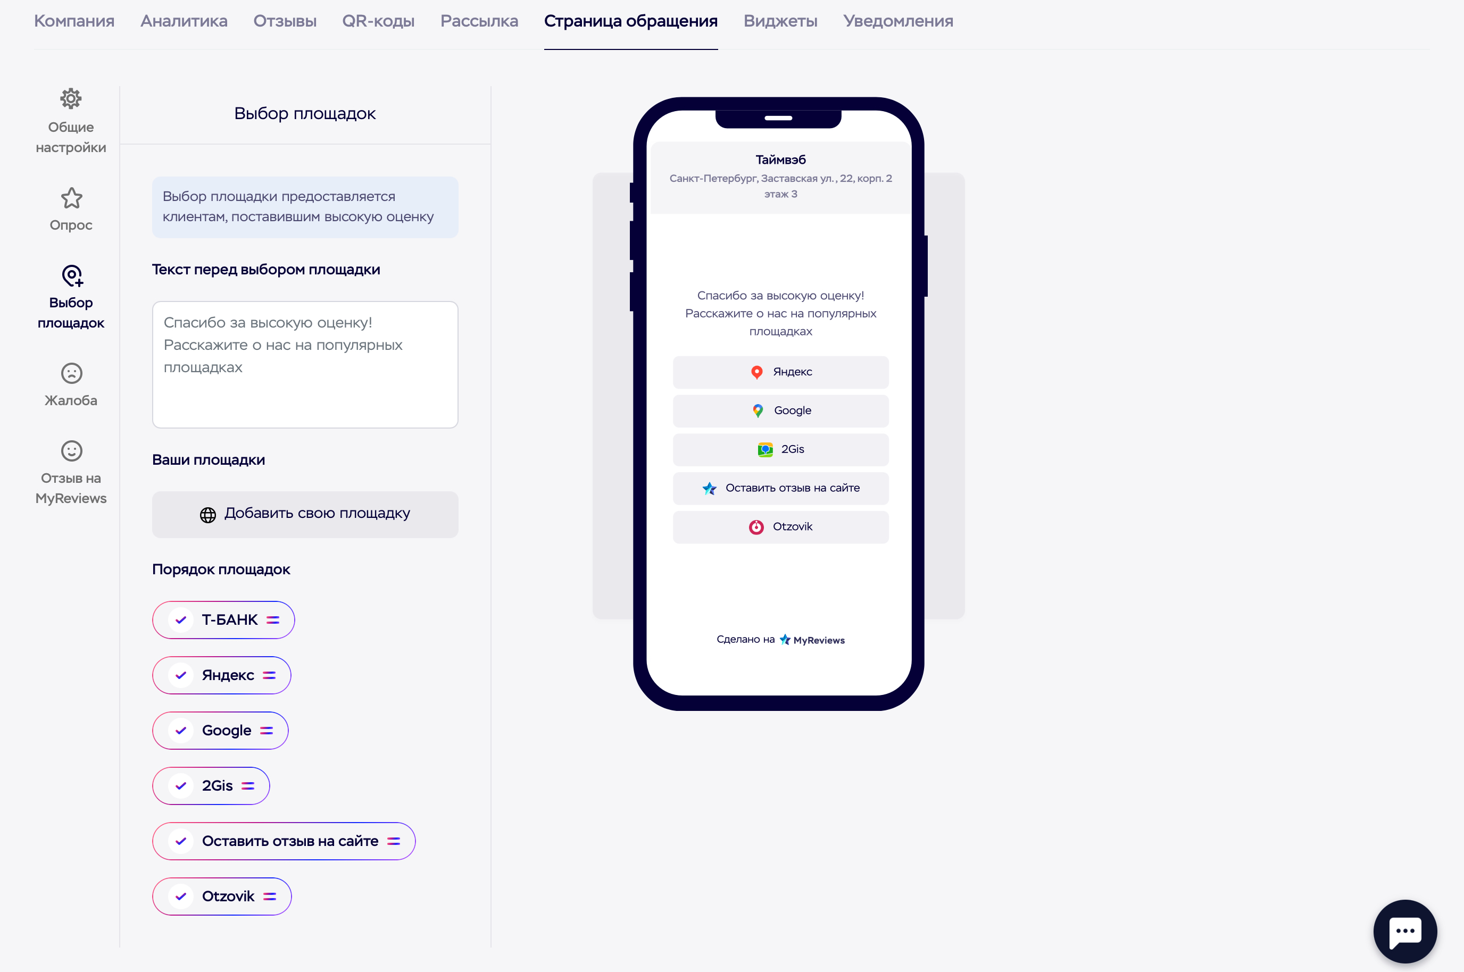
Task: Focus the text before platform selection field
Action: [305, 365]
